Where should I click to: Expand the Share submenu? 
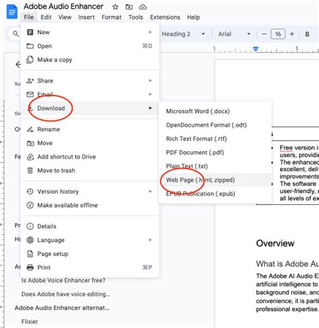click(90, 81)
